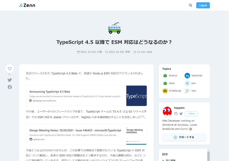Viewport: 229px width, 161px height.
Task: Click the like count 61
Action: tap(10, 75)
